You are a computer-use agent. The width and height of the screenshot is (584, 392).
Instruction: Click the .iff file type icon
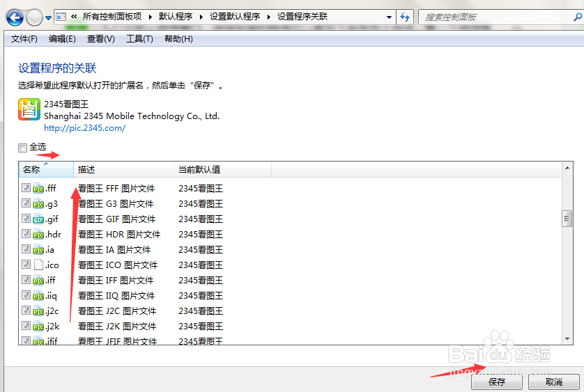pos(38,280)
